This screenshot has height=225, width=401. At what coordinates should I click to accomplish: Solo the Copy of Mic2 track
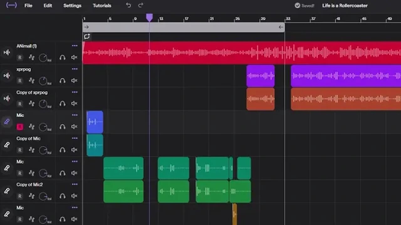point(62,196)
